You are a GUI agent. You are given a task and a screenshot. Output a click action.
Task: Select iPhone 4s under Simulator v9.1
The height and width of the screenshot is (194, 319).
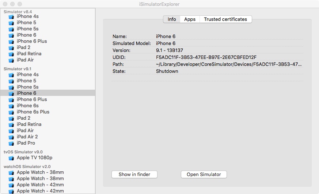28,74
